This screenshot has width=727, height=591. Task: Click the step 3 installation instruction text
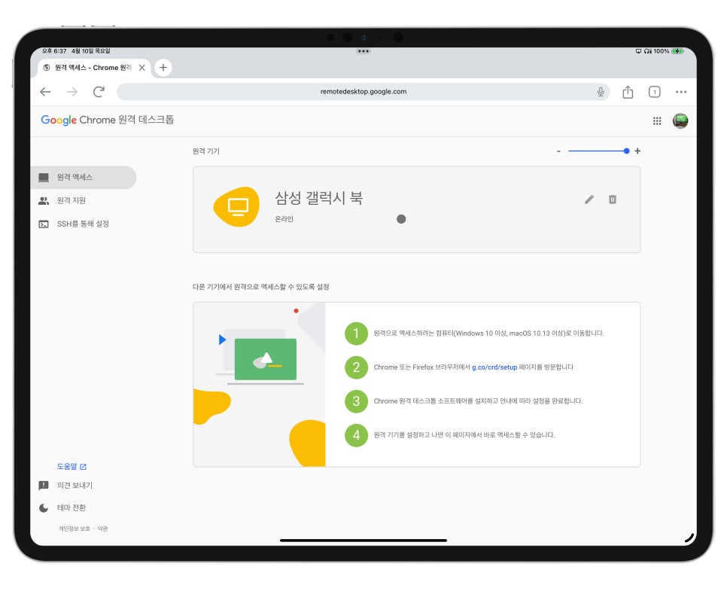478,401
